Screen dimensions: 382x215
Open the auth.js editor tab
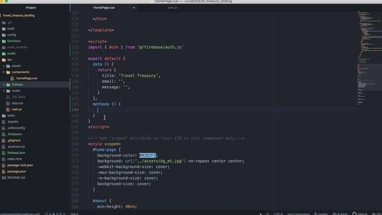click(172, 8)
